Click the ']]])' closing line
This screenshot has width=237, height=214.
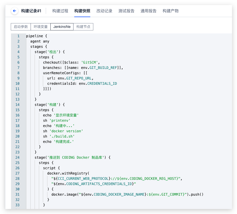(47, 89)
